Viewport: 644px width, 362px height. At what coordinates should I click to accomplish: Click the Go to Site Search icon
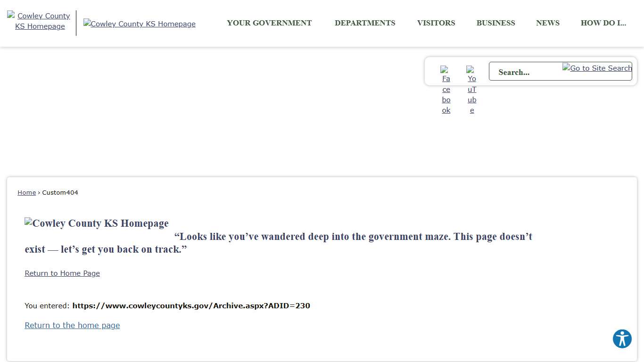tap(597, 68)
